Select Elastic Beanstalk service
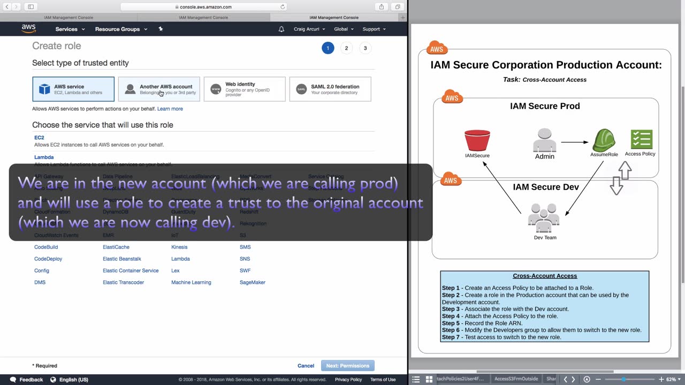This screenshot has width=685, height=385. pos(122,259)
